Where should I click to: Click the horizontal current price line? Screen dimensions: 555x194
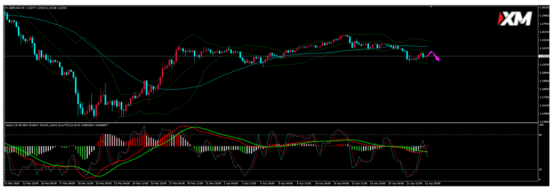[248, 56]
